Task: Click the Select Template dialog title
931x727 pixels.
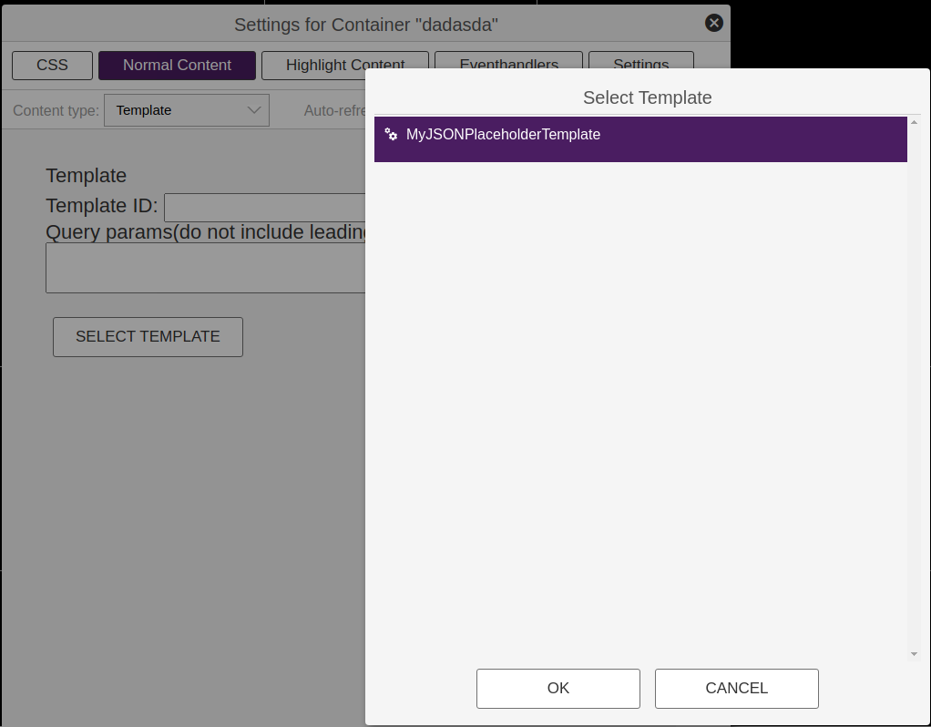Action: pos(647,97)
